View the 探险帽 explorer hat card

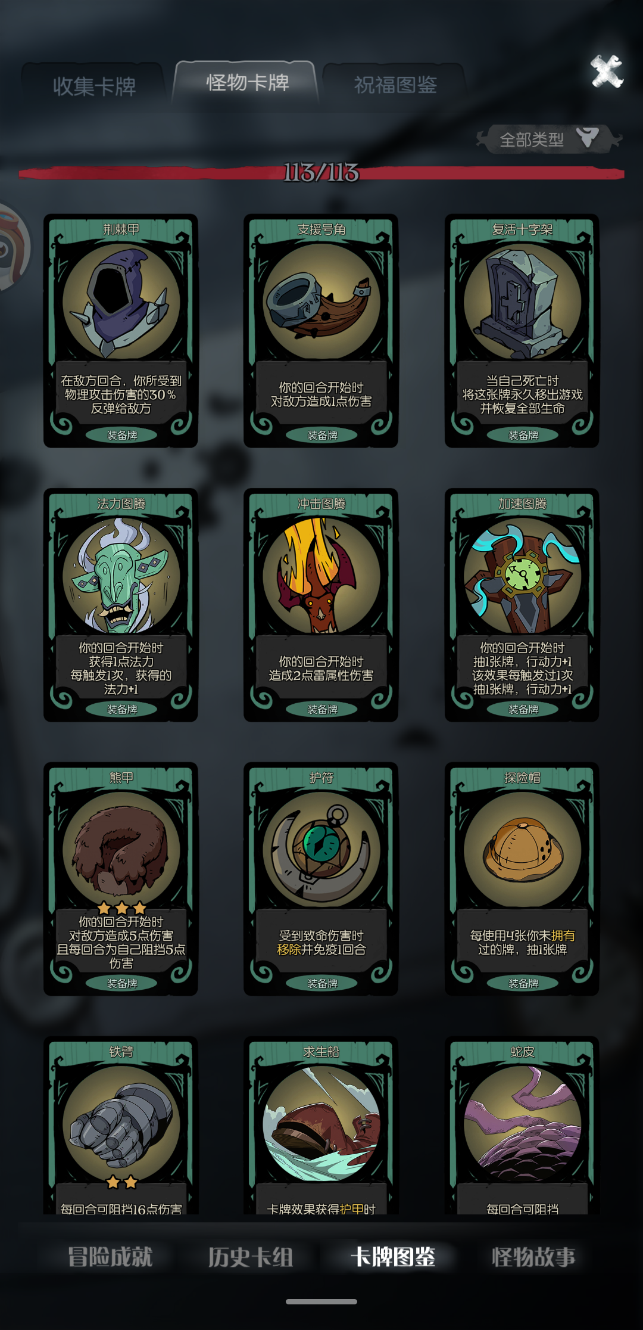[522, 879]
